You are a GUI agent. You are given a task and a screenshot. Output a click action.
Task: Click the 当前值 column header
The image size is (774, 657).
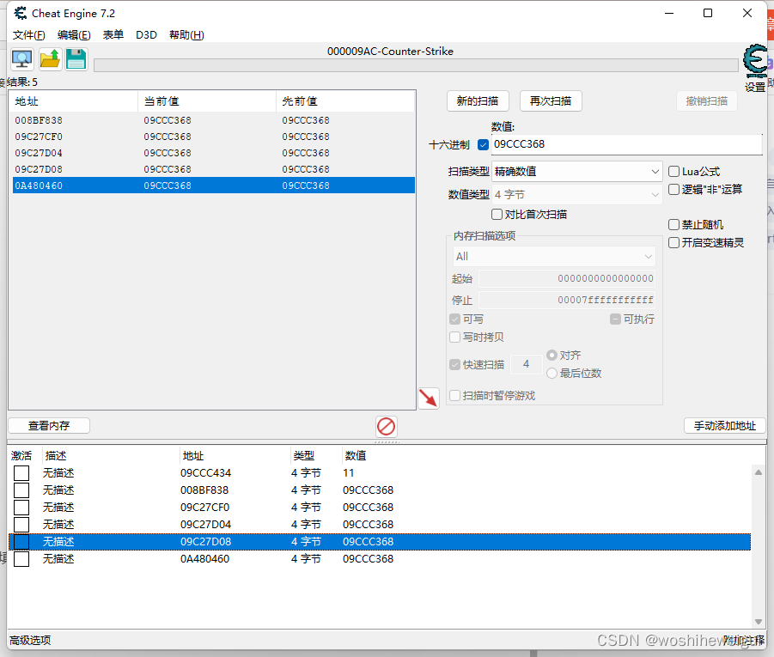(x=207, y=101)
